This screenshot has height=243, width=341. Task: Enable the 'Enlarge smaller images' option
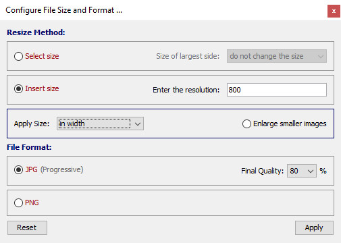(x=246, y=124)
